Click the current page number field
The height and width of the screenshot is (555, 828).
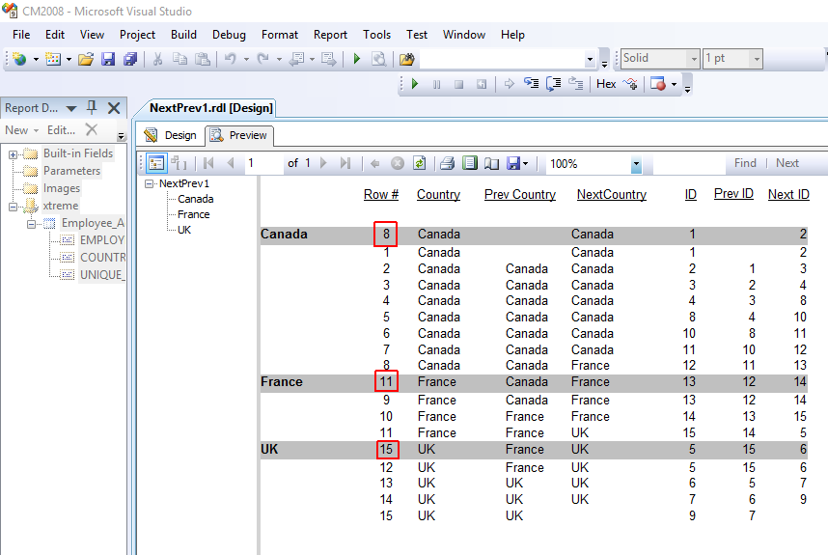coord(263,163)
